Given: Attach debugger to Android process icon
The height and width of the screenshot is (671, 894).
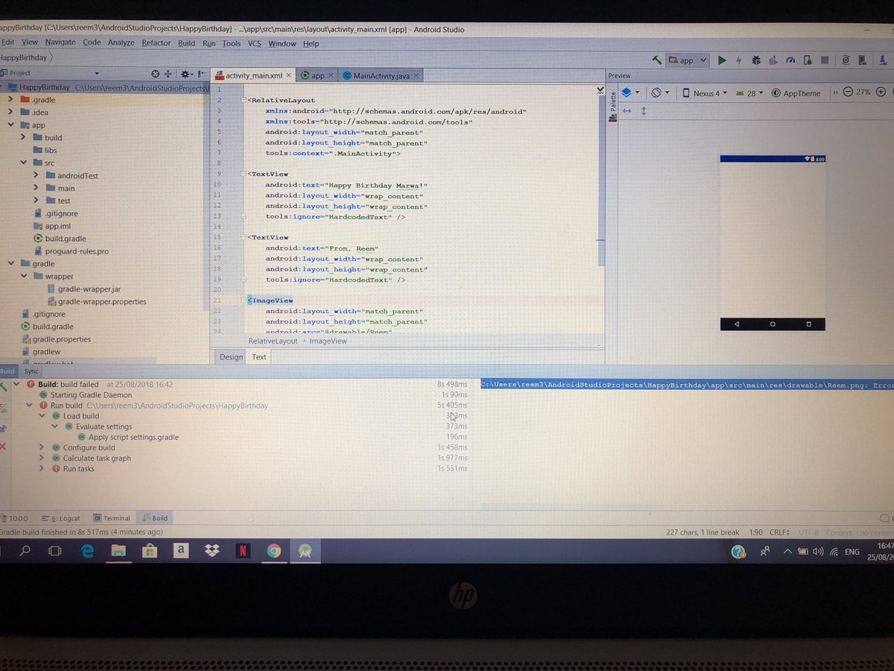Looking at the screenshot, I should pos(808,60).
